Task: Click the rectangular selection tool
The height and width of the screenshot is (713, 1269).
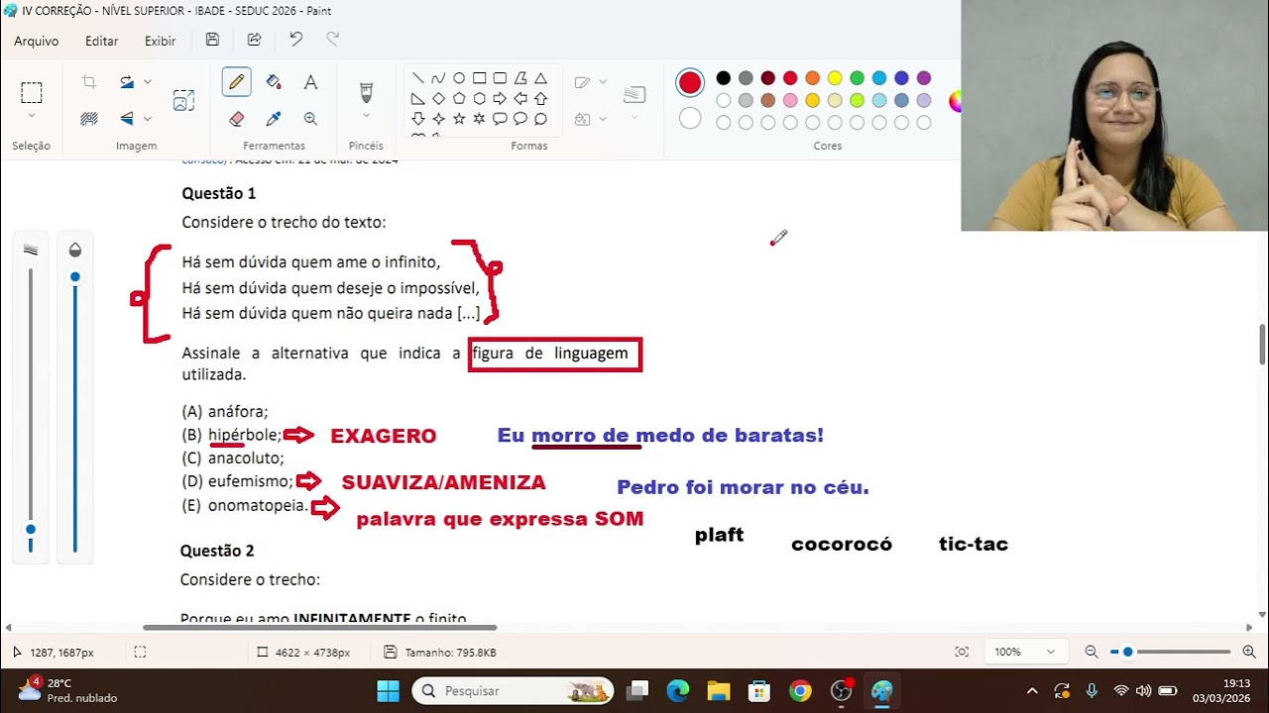Action: click(32, 93)
